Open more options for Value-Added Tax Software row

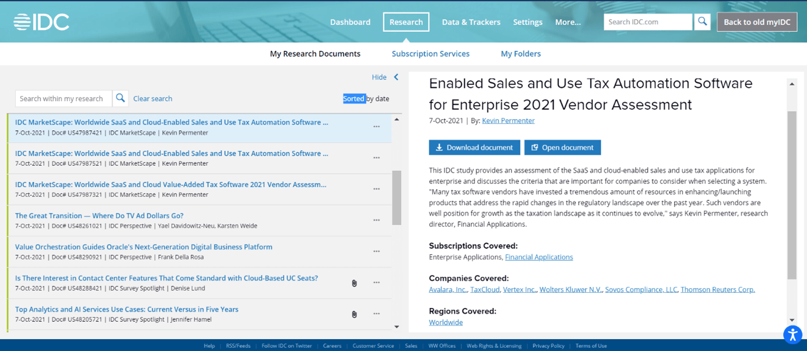click(376, 189)
